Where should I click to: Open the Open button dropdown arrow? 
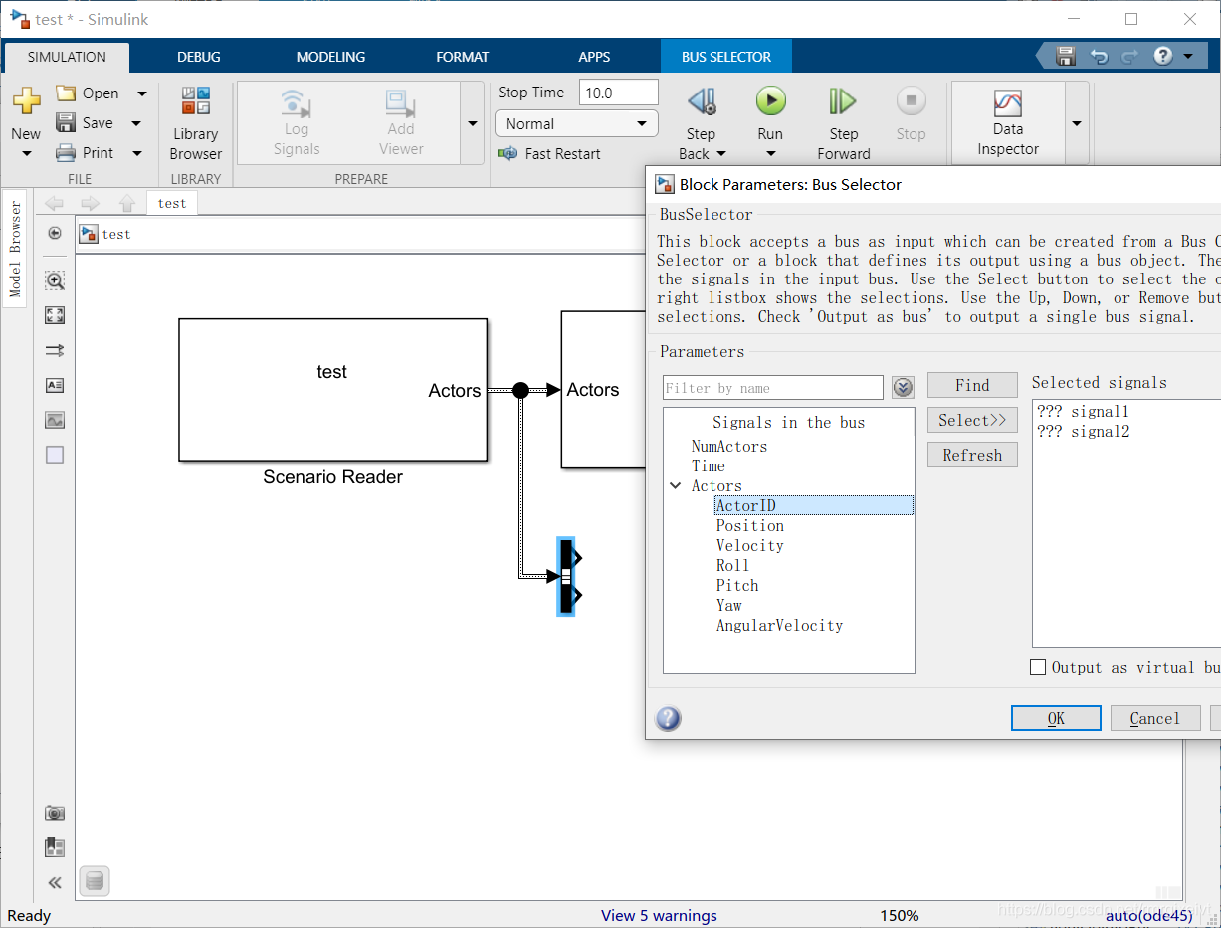pos(141,93)
